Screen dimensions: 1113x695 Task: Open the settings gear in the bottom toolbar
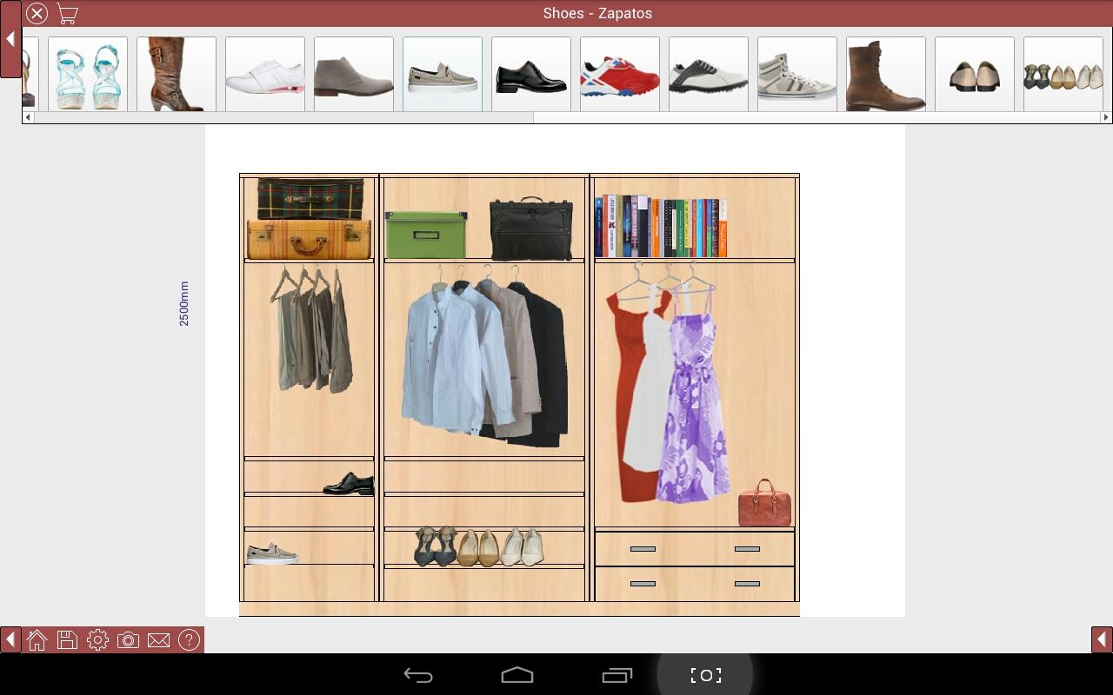97,640
